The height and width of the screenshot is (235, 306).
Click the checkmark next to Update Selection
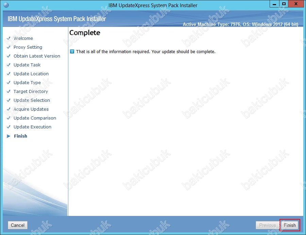[8, 100]
